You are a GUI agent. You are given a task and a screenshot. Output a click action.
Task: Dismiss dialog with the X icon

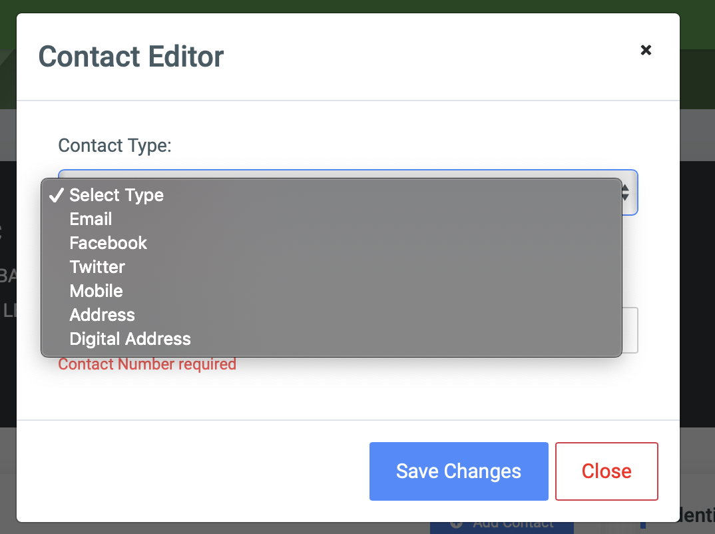[x=645, y=50]
